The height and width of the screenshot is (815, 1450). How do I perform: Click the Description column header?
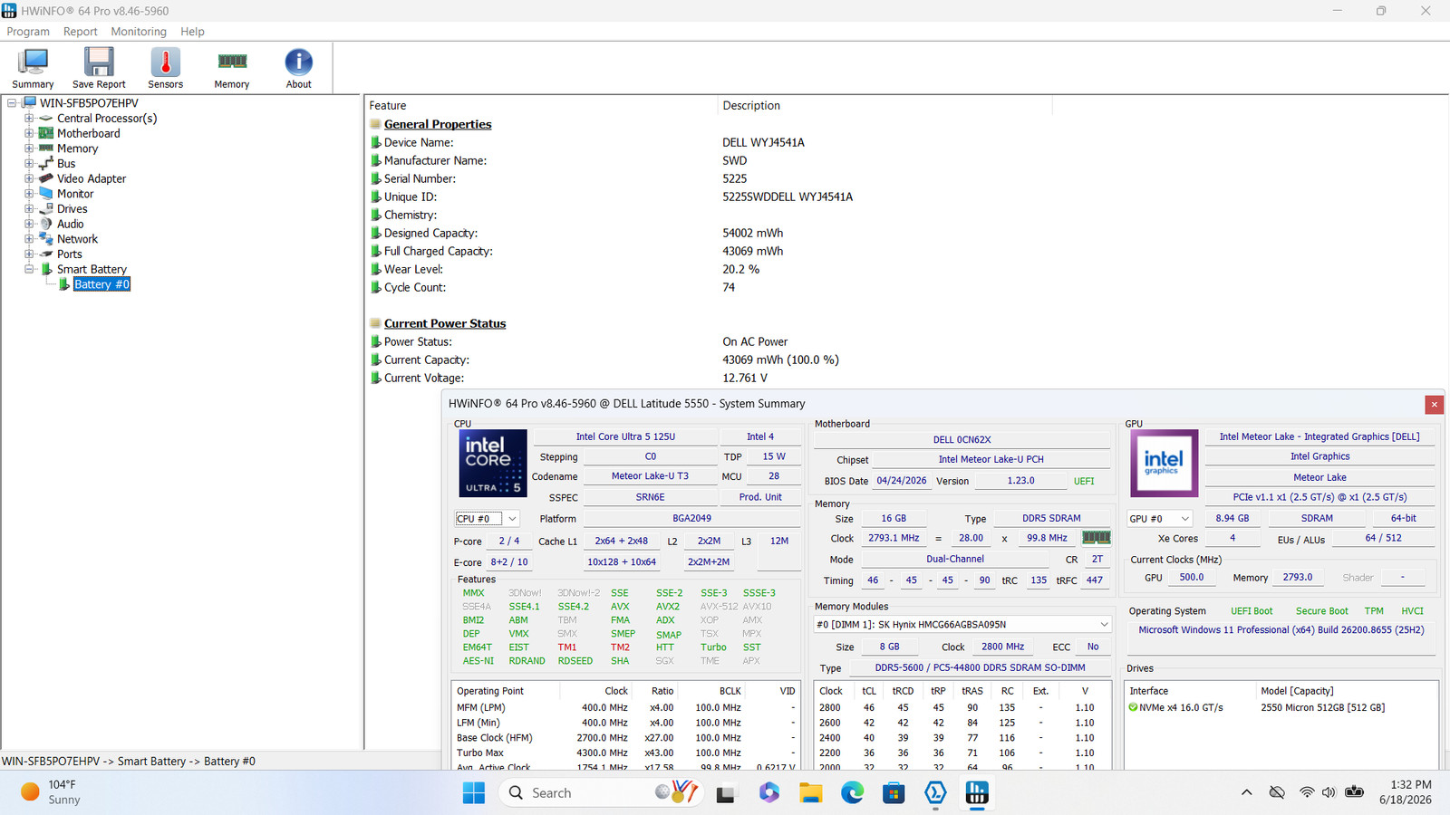coord(885,106)
